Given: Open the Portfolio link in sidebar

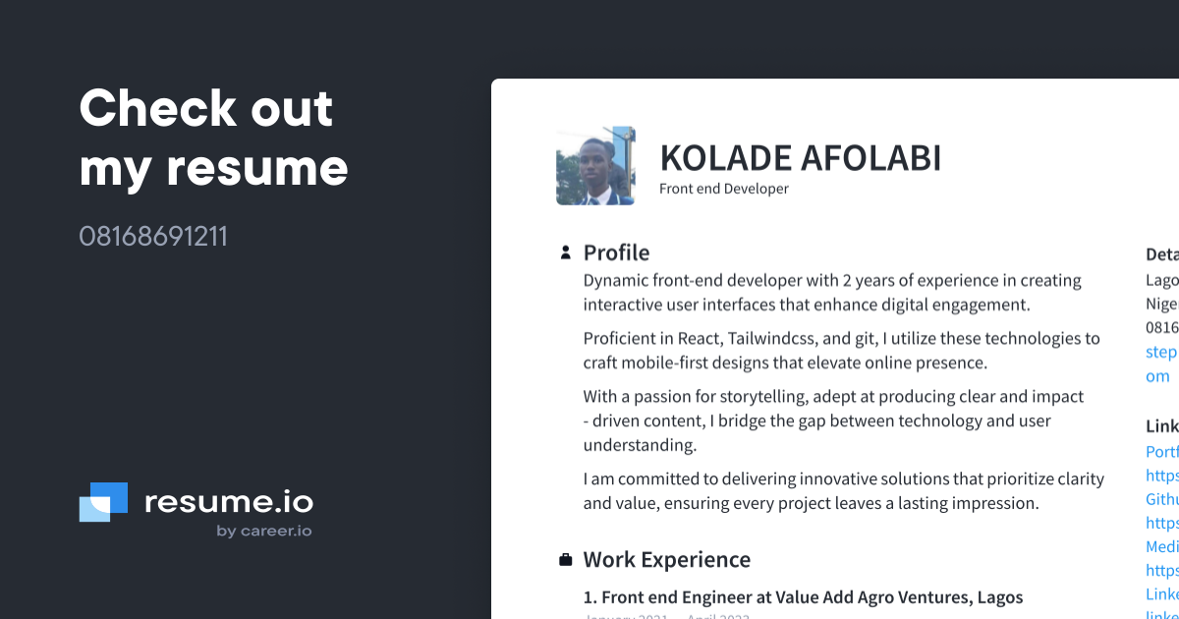Looking at the screenshot, I should click(1162, 452).
